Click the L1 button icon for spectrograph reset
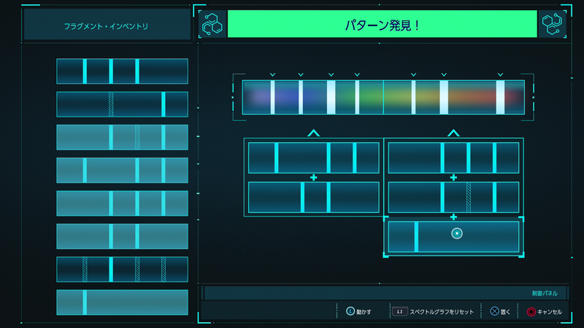Screen dimensions: 584x328 coord(399,311)
